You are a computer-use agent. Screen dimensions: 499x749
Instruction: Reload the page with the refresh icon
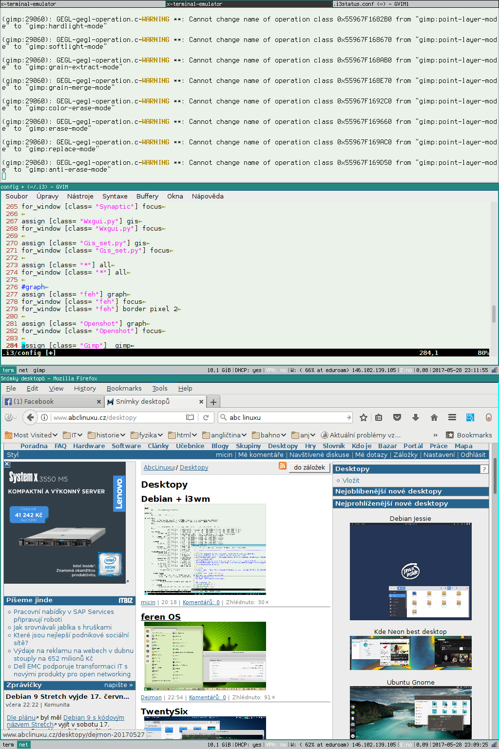[206, 417]
